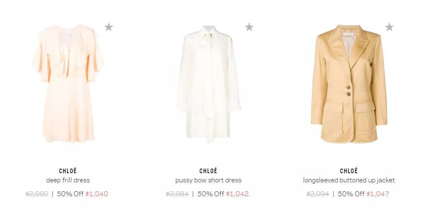This screenshot has width=422, height=213.
Task: Favorite the deep frill dress with star
Action: (109, 27)
